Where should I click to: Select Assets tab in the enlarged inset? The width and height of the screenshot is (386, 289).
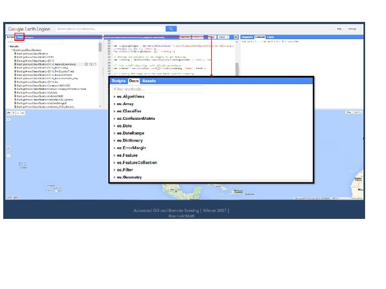149,81
